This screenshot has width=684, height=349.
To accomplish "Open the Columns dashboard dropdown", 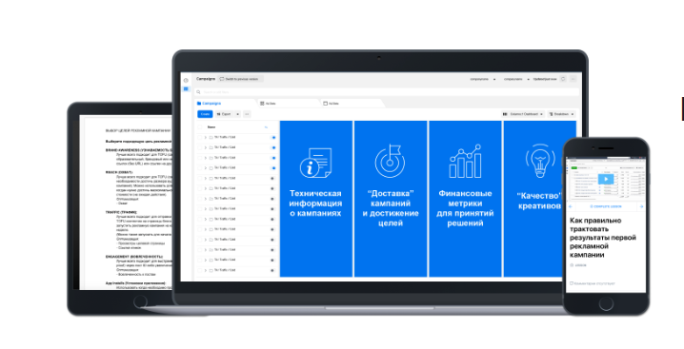I will (x=523, y=114).
